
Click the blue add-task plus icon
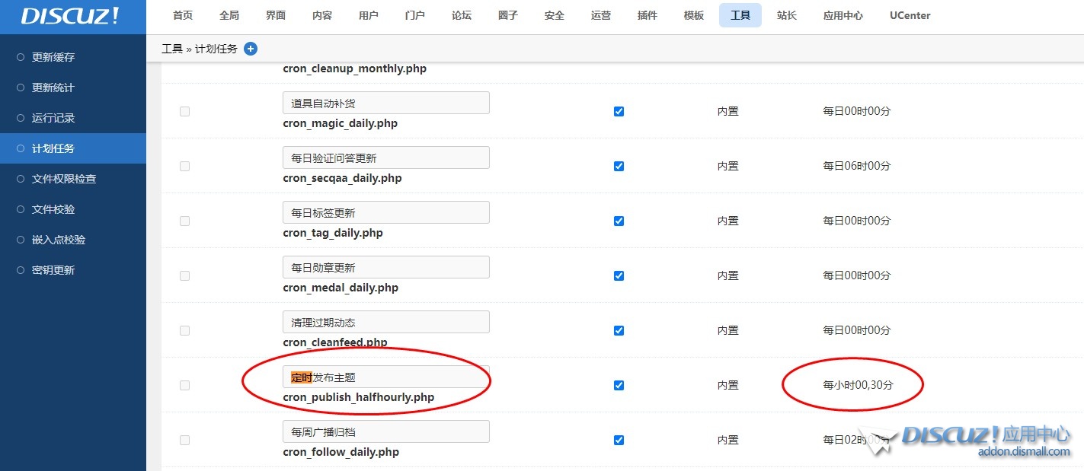[x=251, y=48]
